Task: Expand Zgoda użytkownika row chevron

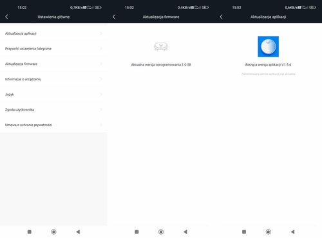Action: pos(101,109)
